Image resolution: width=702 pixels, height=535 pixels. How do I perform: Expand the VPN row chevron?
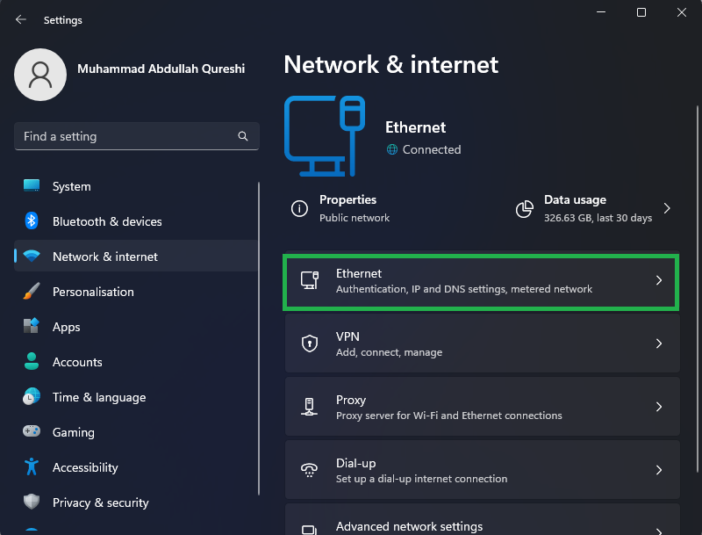click(659, 344)
